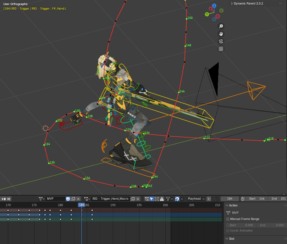Toggle show hidden dashed-box icon
This screenshot has width=287, height=244.
click(x=157, y=199)
